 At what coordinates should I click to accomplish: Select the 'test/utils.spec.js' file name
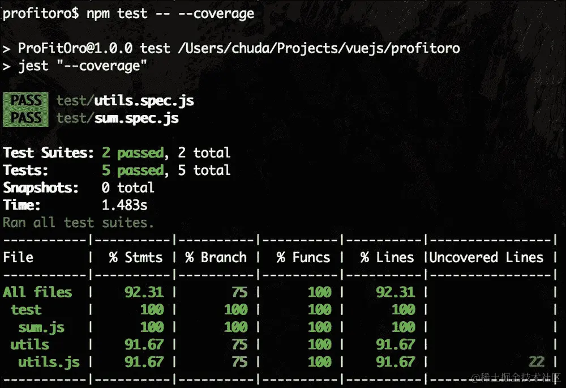coord(125,101)
